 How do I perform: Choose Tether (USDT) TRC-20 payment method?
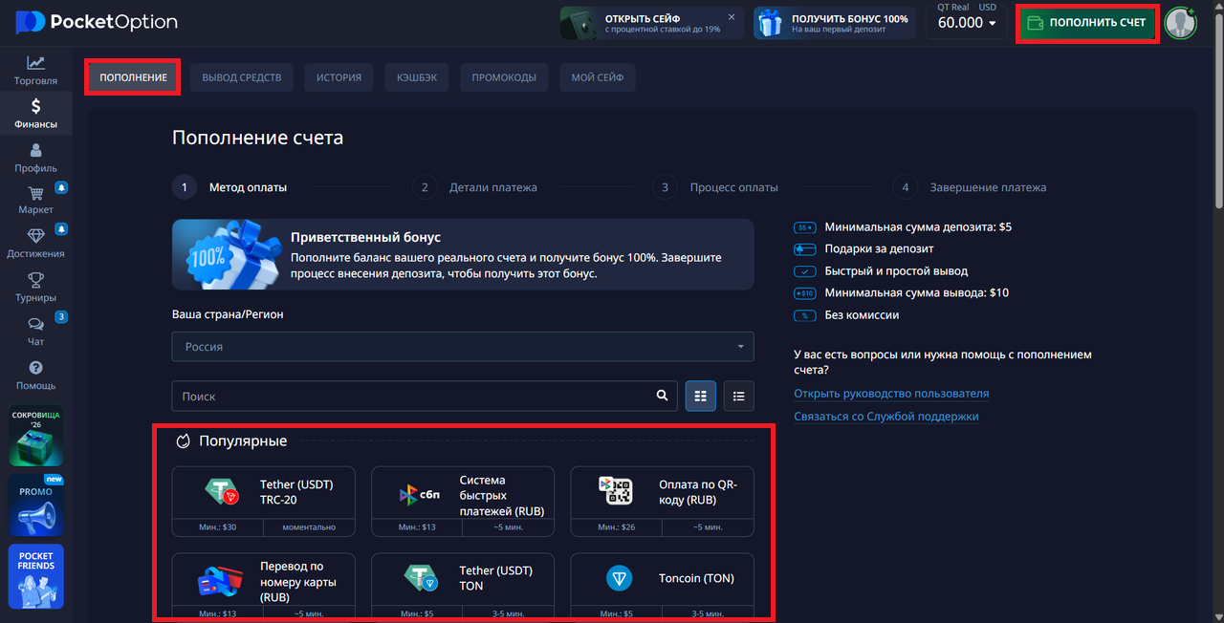coord(263,502)
